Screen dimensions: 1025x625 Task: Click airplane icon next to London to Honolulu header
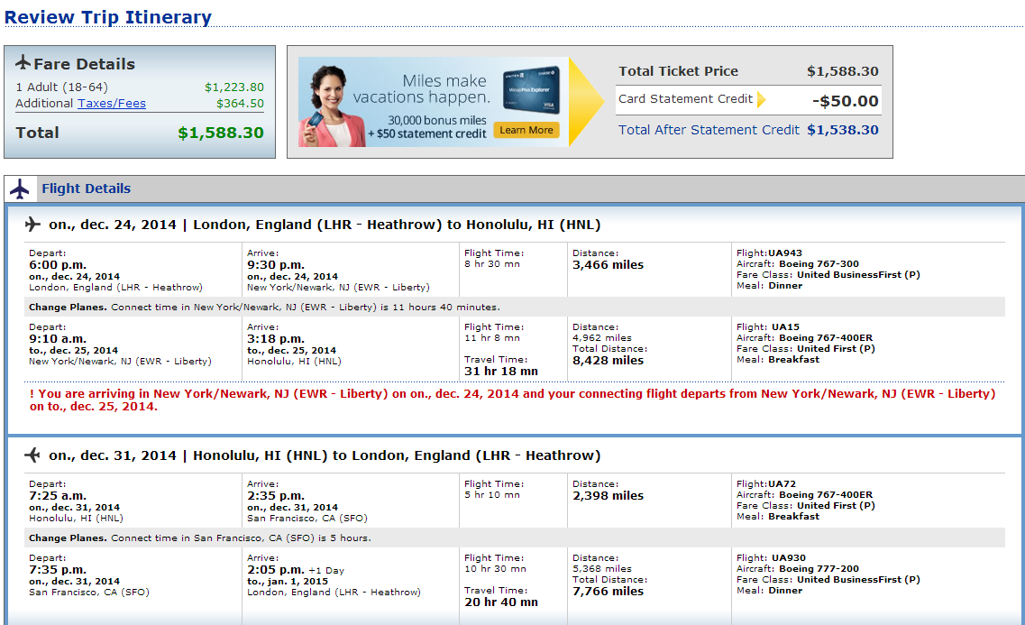pos(33,225)
